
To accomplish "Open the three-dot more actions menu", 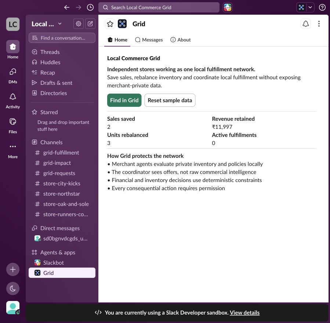I will click(x=319, y=24).
